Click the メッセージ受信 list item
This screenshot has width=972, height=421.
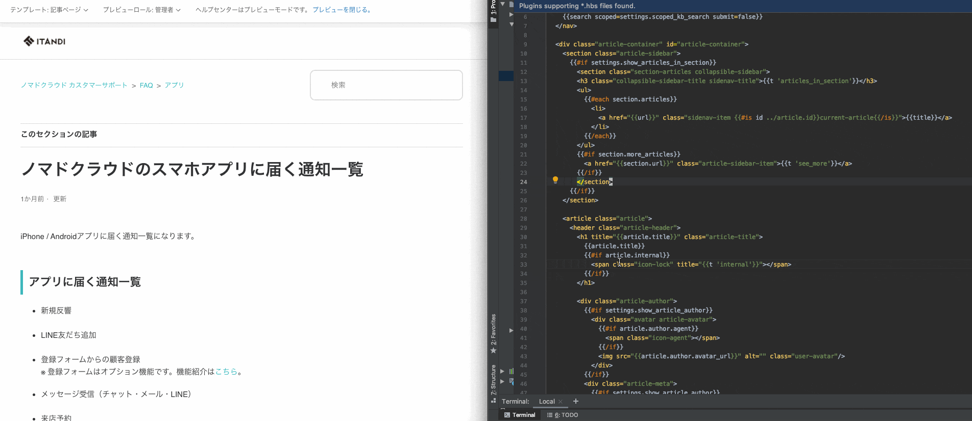tap(118, 394)
